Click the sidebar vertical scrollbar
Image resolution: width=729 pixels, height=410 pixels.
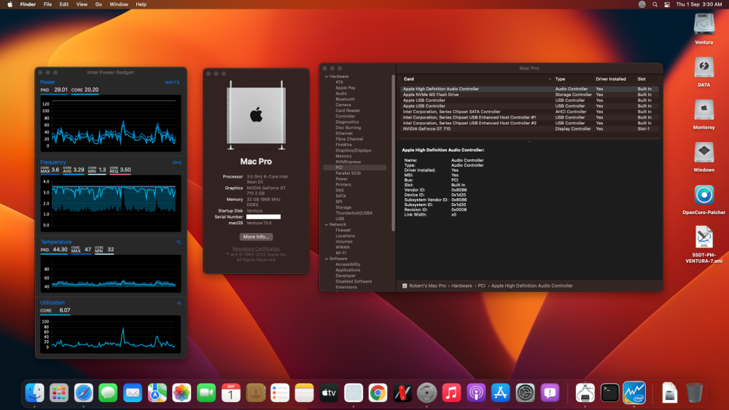[394, 153]
